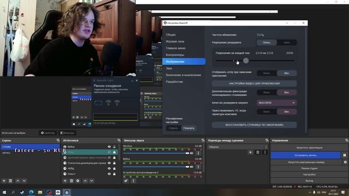Move source up in Источники panel

[85, 181]
